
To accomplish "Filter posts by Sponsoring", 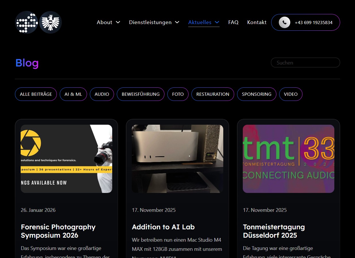I will pos(257,94).
